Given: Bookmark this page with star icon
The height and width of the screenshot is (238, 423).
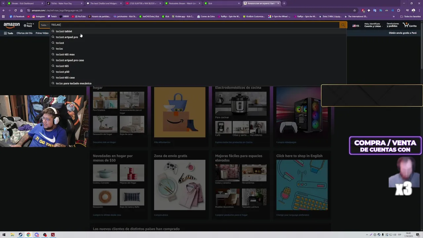Looking at the screenshot, I should point(355,10).
